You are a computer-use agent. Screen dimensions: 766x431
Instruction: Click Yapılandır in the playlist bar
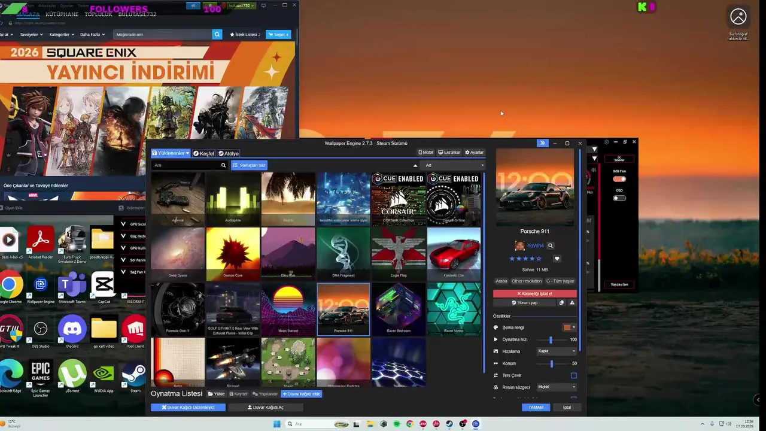coord(265,394)
